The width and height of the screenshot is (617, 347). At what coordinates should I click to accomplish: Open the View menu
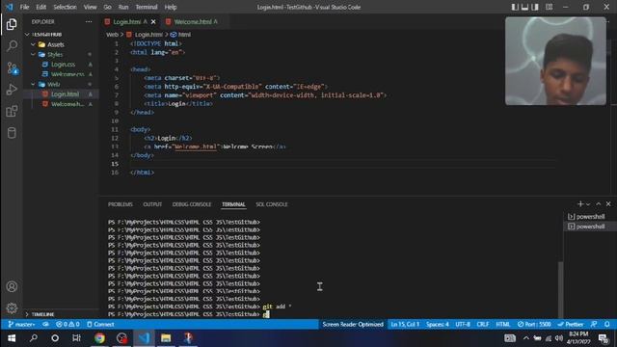tap(90, 7)
